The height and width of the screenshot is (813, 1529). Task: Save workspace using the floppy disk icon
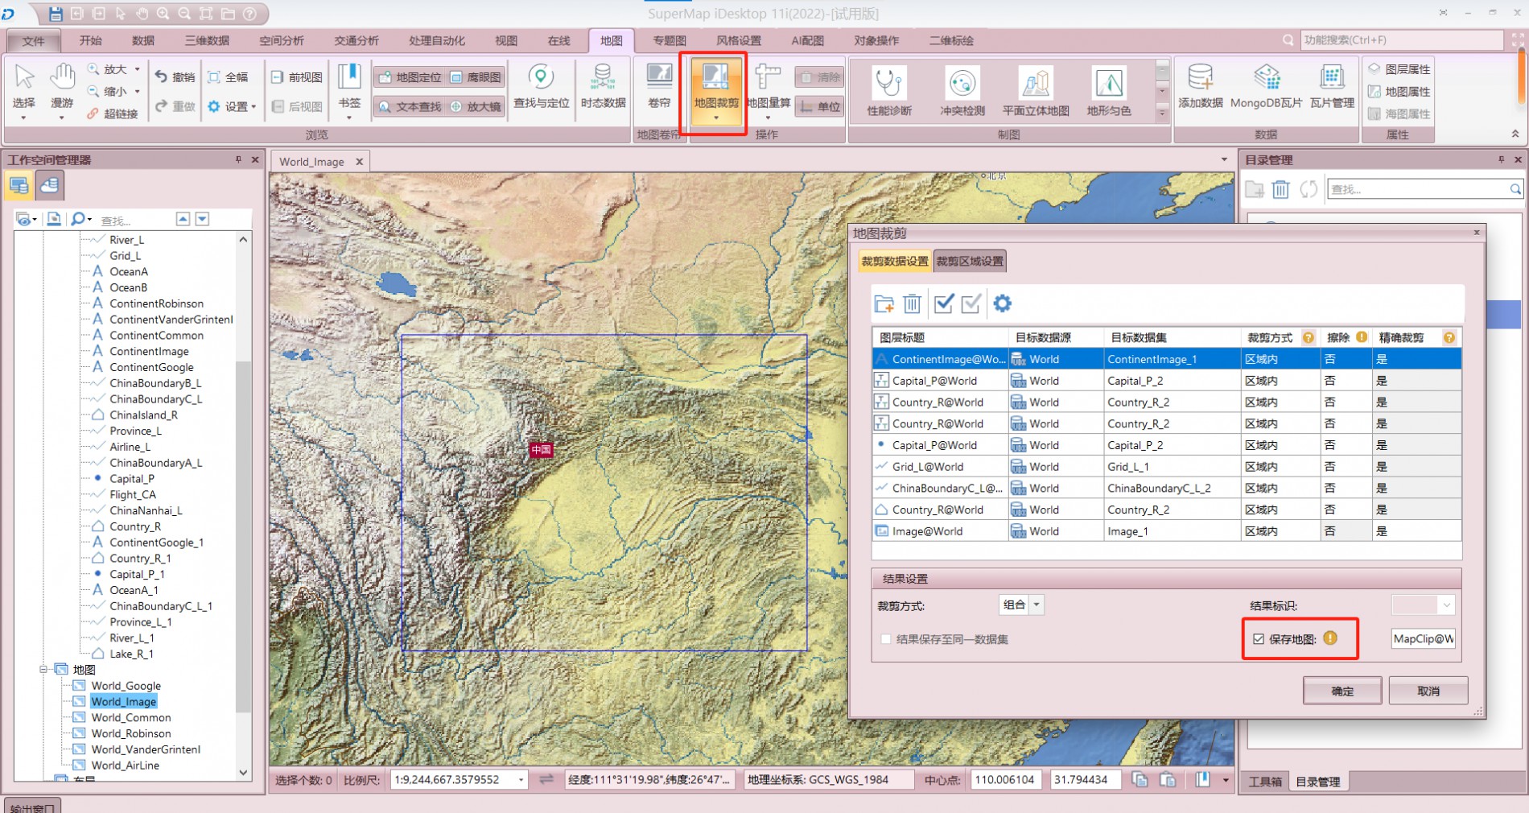point(56,14)
